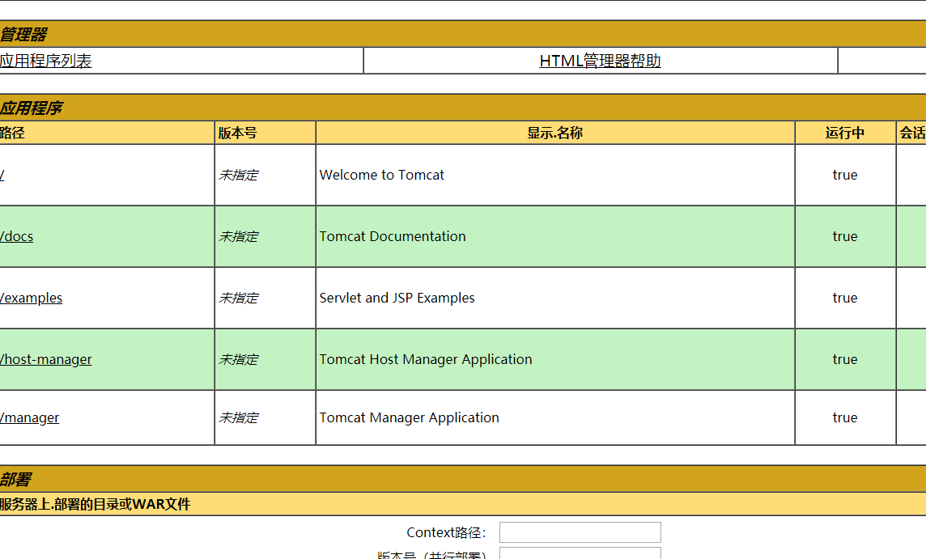Open HTML管理器帮助 link

click(600, 61)
